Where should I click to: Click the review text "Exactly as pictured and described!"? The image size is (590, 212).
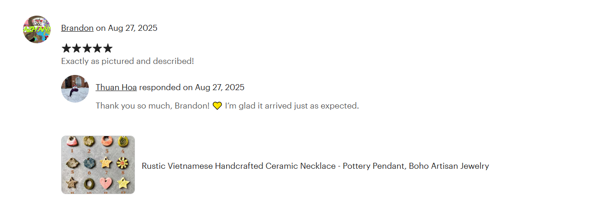click(128, 61)
